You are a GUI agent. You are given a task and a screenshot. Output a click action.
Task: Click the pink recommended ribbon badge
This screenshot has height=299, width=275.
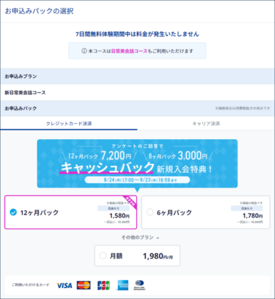pyautogui.click(x=130, y=202)
